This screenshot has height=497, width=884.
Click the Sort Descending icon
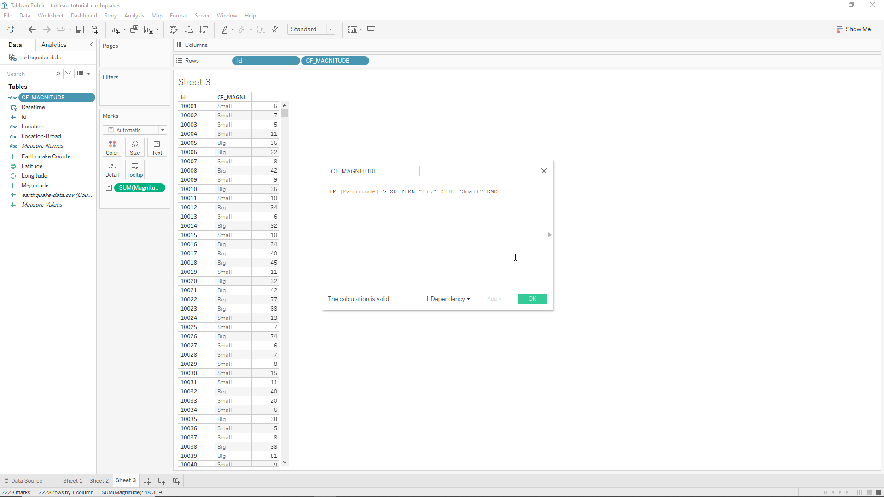point(203,29)
